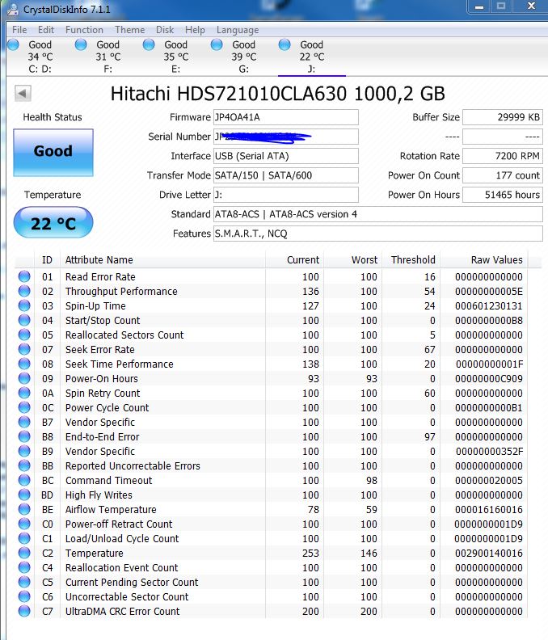
Task: Click the previous disk arrow button
Action: click(x=23, y=94)
